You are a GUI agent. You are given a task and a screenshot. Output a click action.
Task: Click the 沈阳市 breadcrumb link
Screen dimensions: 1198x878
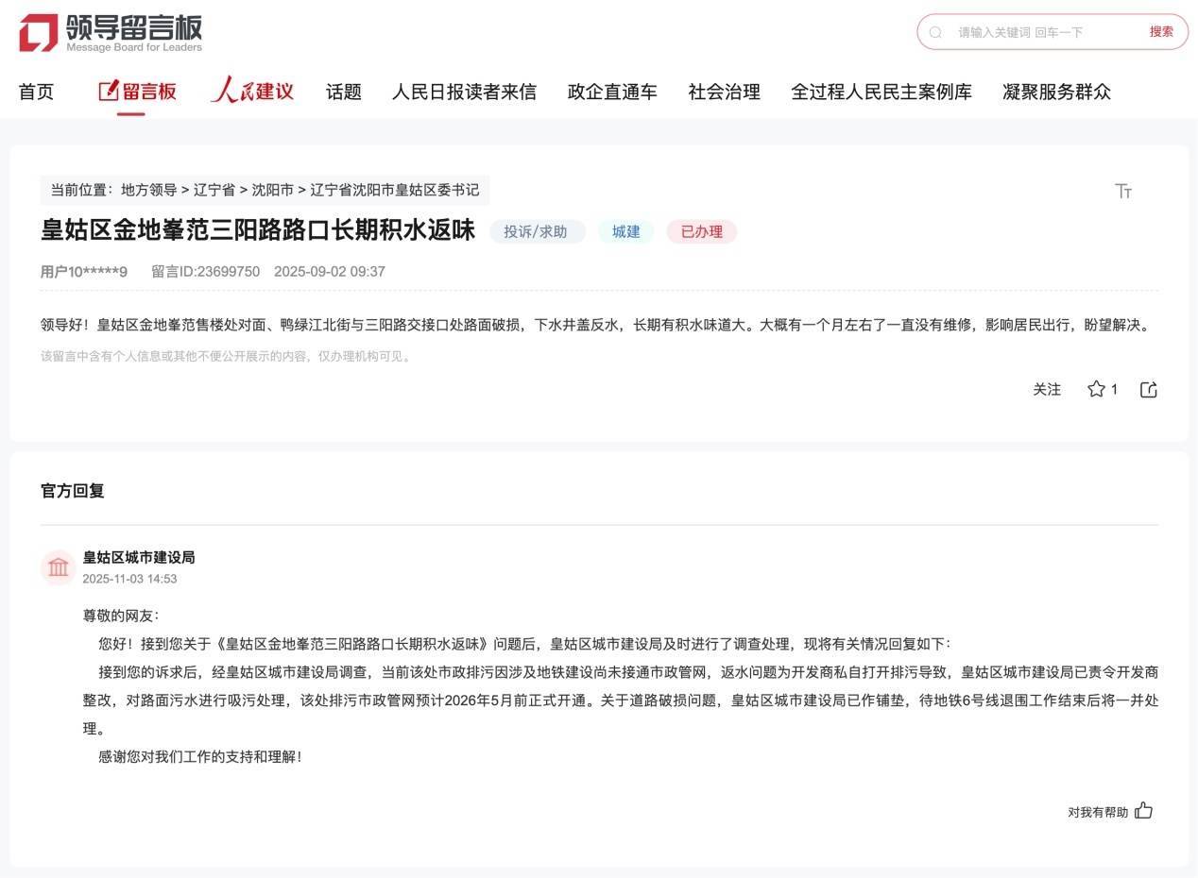[x=272, y=190]
